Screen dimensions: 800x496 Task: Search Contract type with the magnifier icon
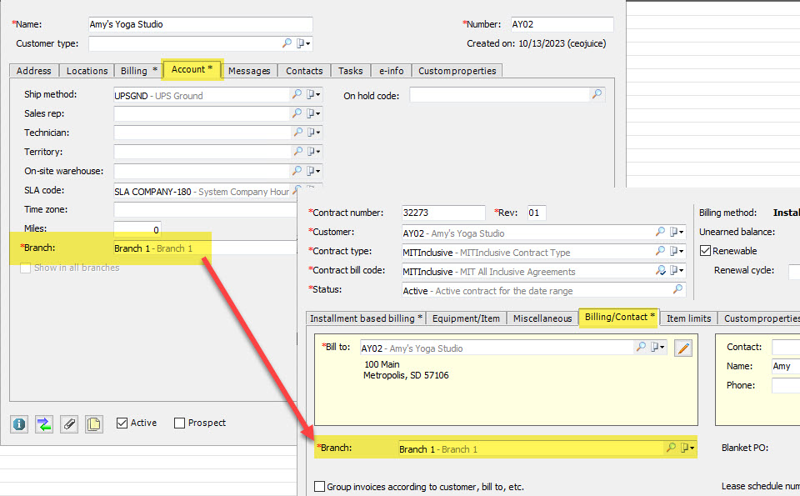(660, 251)
